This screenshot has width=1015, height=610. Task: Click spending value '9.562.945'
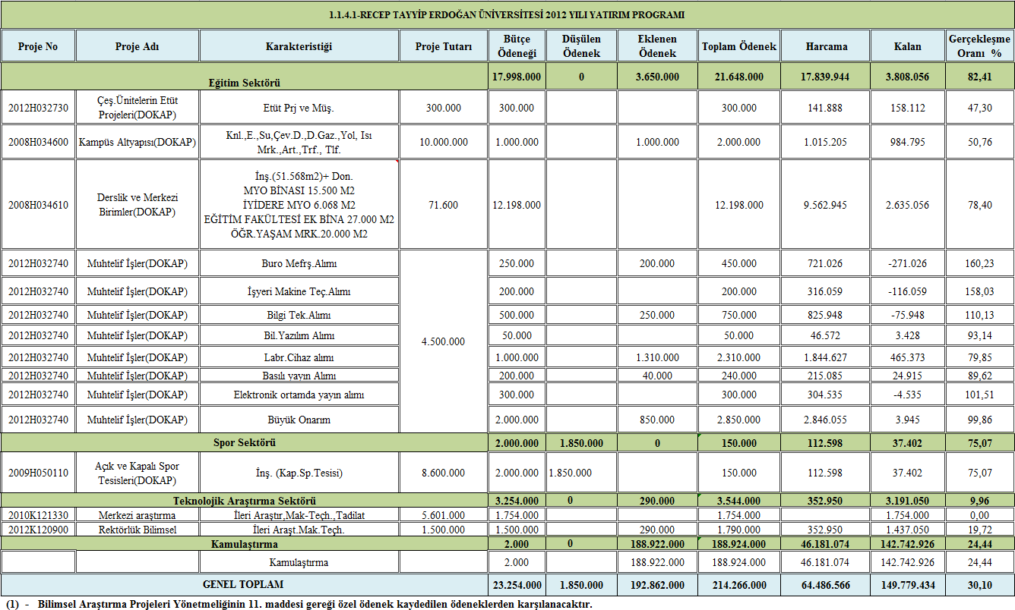coord(826,205)
